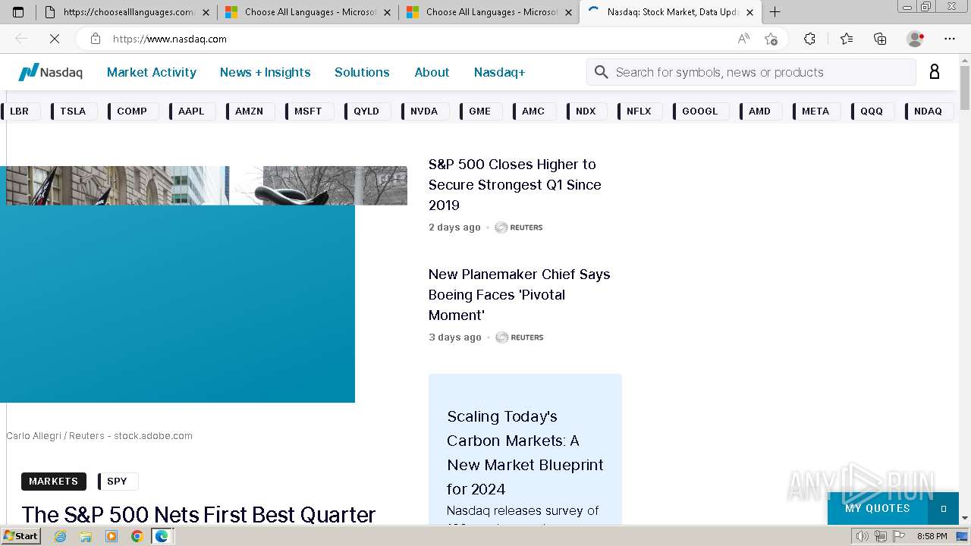Viewport: 971px width, 546px height.
Task: Open Tab actions menu icon
Action: click(x=18, y=12)
